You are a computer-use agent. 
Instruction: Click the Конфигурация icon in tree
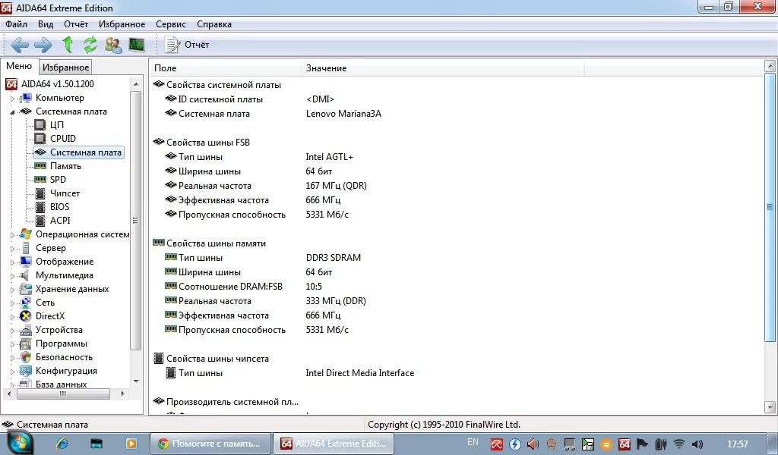pyautogui.click(x=25, y=371)
